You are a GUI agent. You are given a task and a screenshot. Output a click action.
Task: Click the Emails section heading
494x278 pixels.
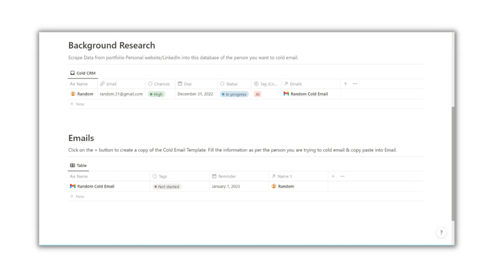[81, 138]
